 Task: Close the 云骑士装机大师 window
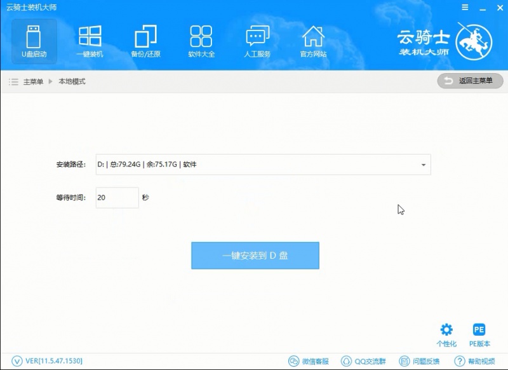click(500, 8)
